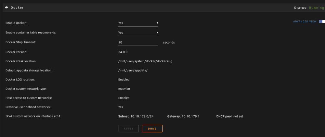
Task: Click the Subnet value 10.10.179.0/24
Action: click(x=142, y=116)
